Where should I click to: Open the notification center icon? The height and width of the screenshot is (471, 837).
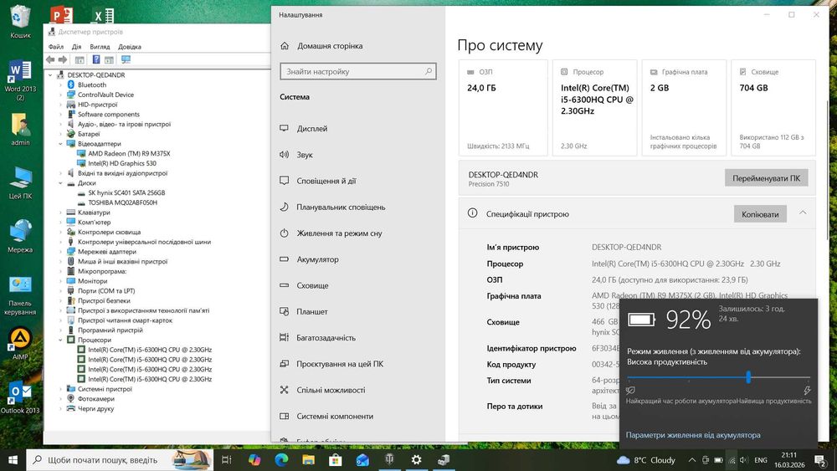click(x=820, y=460)
